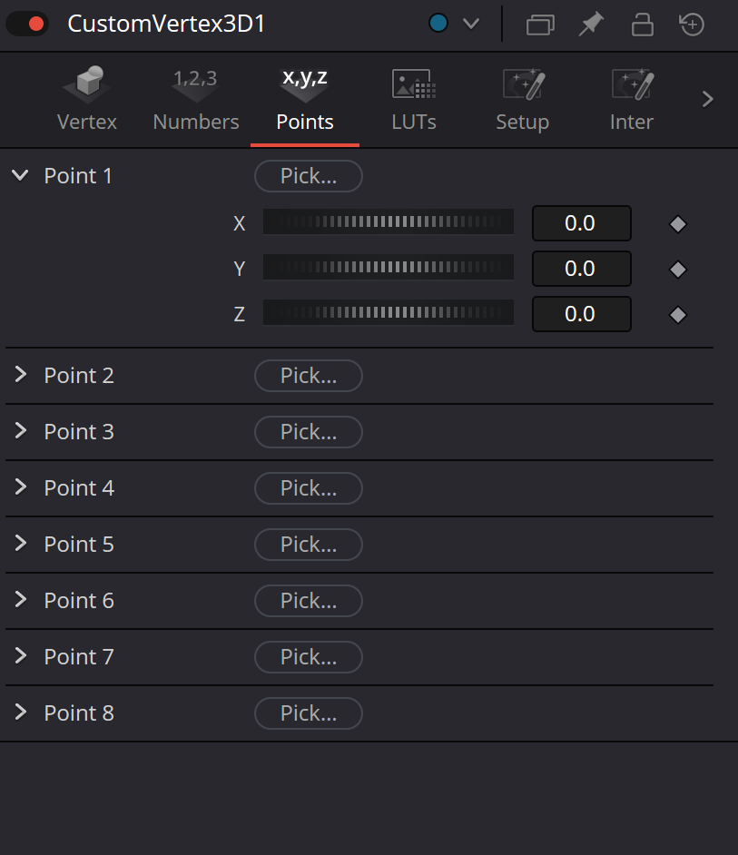The height and width of the screenshot is (855, 738).
Task: Click the Y value field showing 0.0
Action: coord(582,269)
